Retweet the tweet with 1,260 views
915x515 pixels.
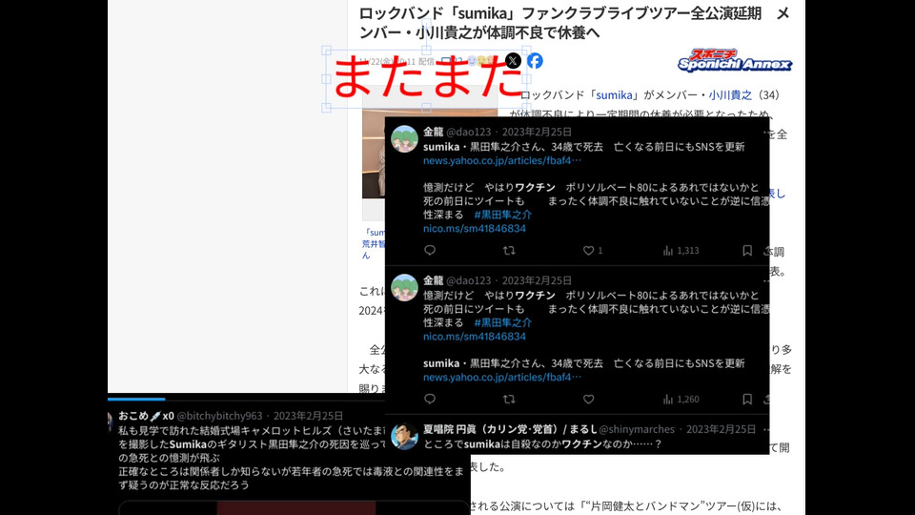click(x=509, y=400)
